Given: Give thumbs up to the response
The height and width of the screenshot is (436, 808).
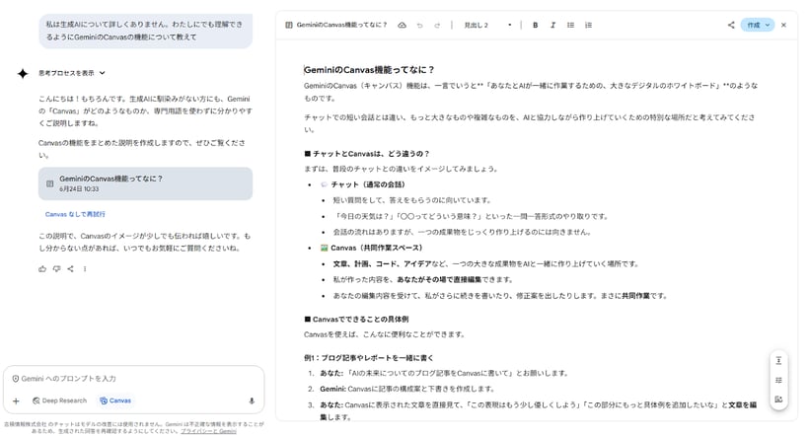Looking at the screenshot, I should click(x=42, y=268).
